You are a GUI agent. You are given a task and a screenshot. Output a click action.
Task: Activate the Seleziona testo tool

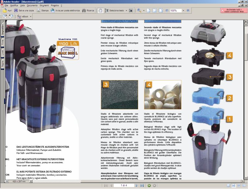[x=114, y=11]
